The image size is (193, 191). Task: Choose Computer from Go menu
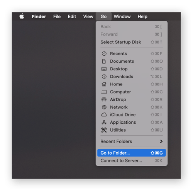(x=132, y=92)
